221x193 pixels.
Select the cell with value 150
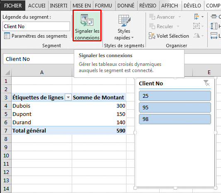pyautogui.click(x=99, y=114)
